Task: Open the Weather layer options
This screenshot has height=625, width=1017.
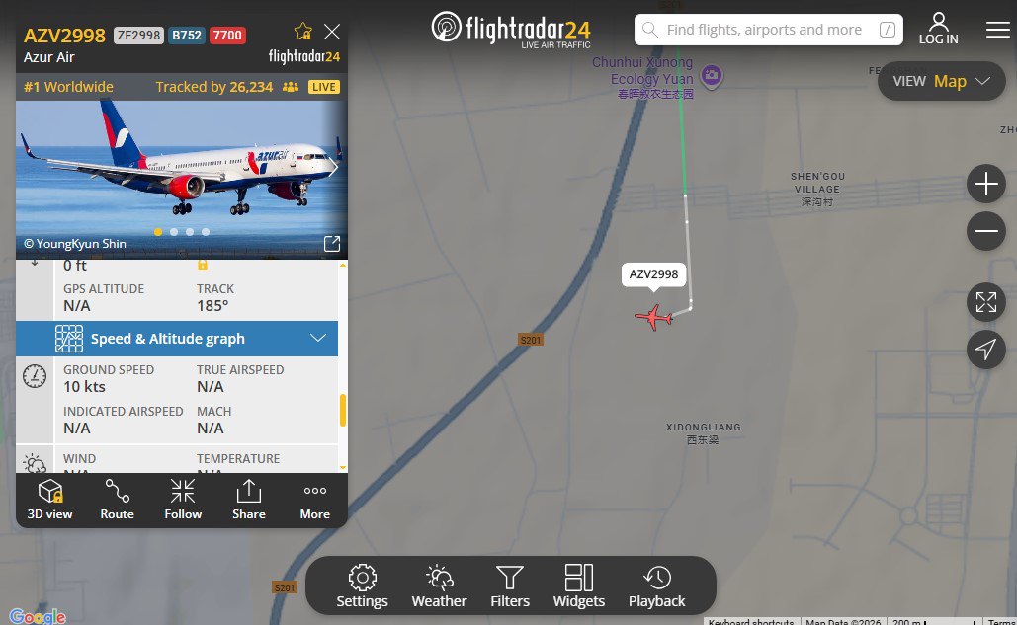Action: click(x=439, y=586)
